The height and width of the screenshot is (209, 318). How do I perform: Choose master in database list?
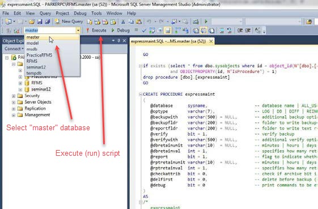(52, 37)
